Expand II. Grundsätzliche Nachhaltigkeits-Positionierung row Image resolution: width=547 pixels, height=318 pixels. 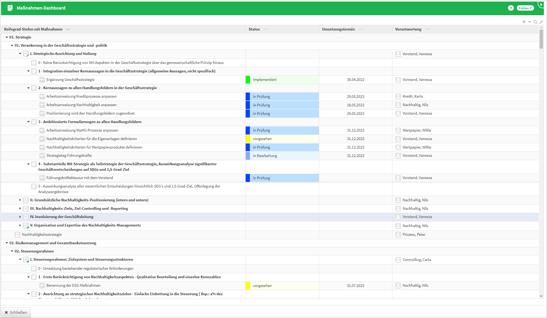coord(20,200)
